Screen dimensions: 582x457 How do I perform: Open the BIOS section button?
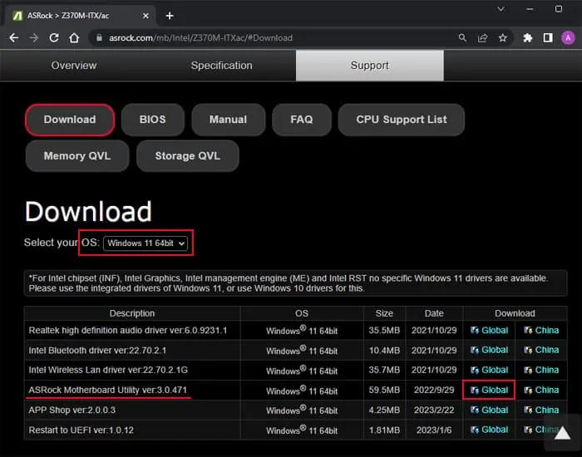coord(152,120)
